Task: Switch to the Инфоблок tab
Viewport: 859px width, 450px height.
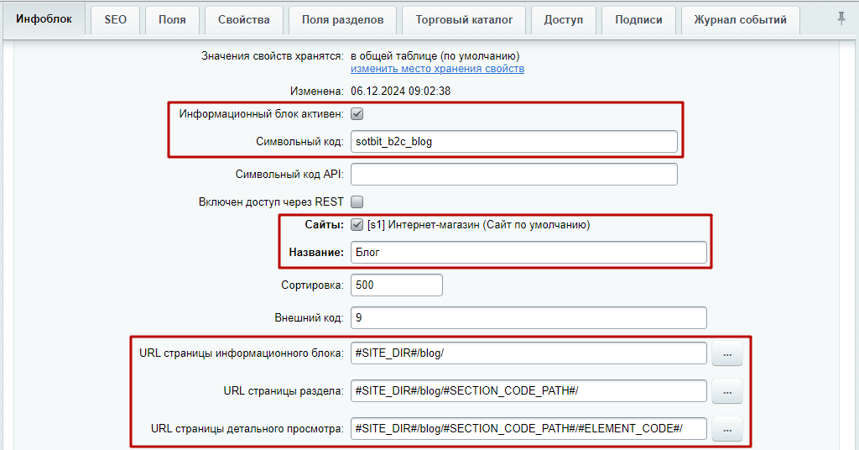Action: click(44, 18)
